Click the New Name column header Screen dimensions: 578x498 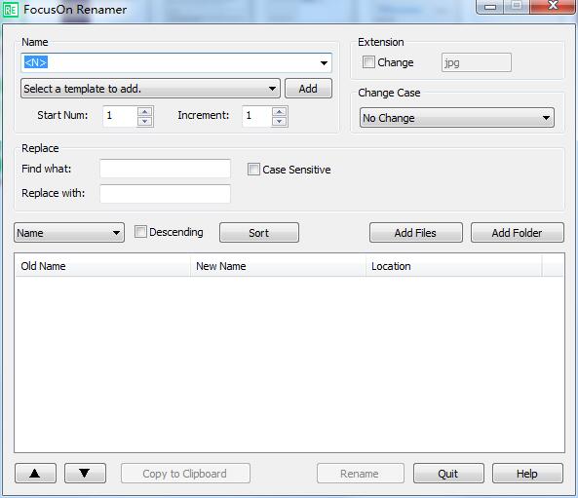[278, 266]
